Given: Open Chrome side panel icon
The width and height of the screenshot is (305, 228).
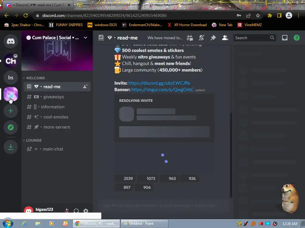Looking at the screenshot, I should pos(279,15).
